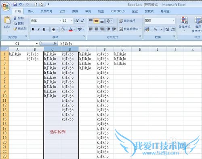Paste clipboard contents with Paste icon

7,20
